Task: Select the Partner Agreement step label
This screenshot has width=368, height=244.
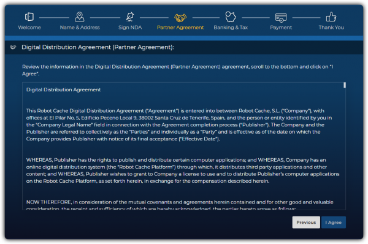Action: (180, 28)
